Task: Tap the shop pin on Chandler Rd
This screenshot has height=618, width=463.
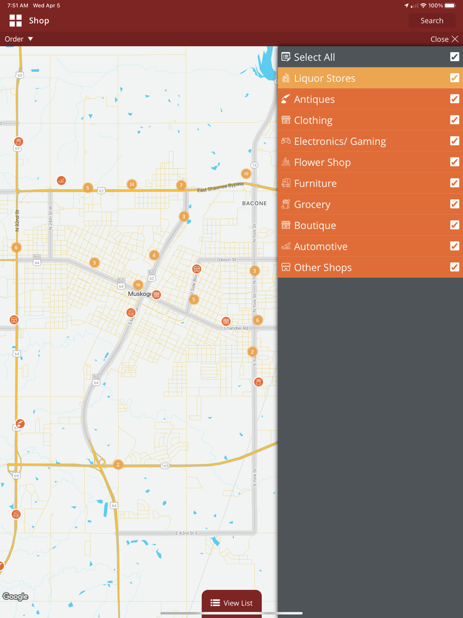Action: [226, 321]
